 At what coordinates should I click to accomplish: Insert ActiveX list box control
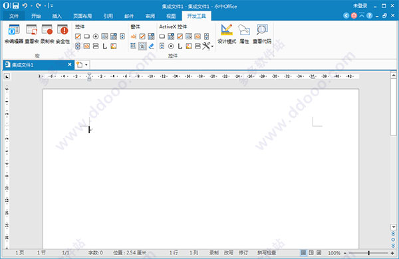189,37
